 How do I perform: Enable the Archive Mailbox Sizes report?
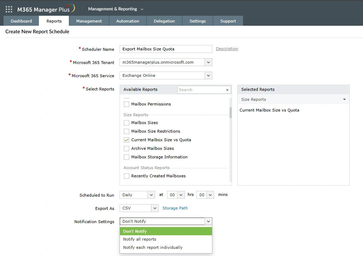[126, 148]
